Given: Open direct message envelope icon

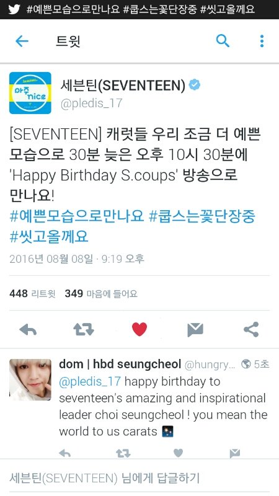Looking at the screenshot, I should [x=195, y=330].
